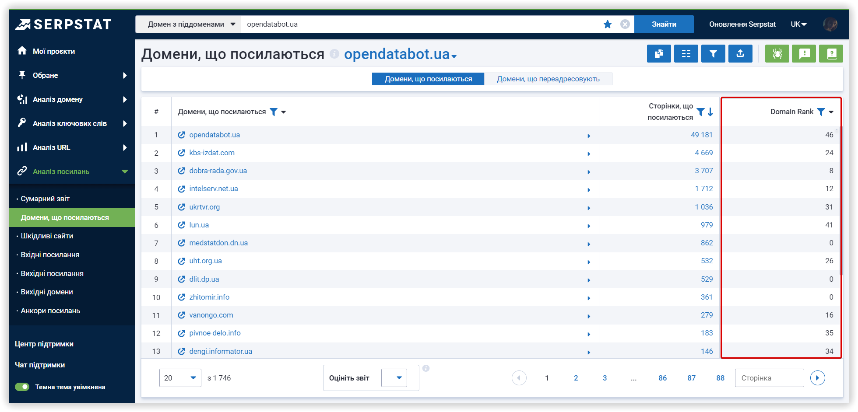Click the blue search button

664,24
